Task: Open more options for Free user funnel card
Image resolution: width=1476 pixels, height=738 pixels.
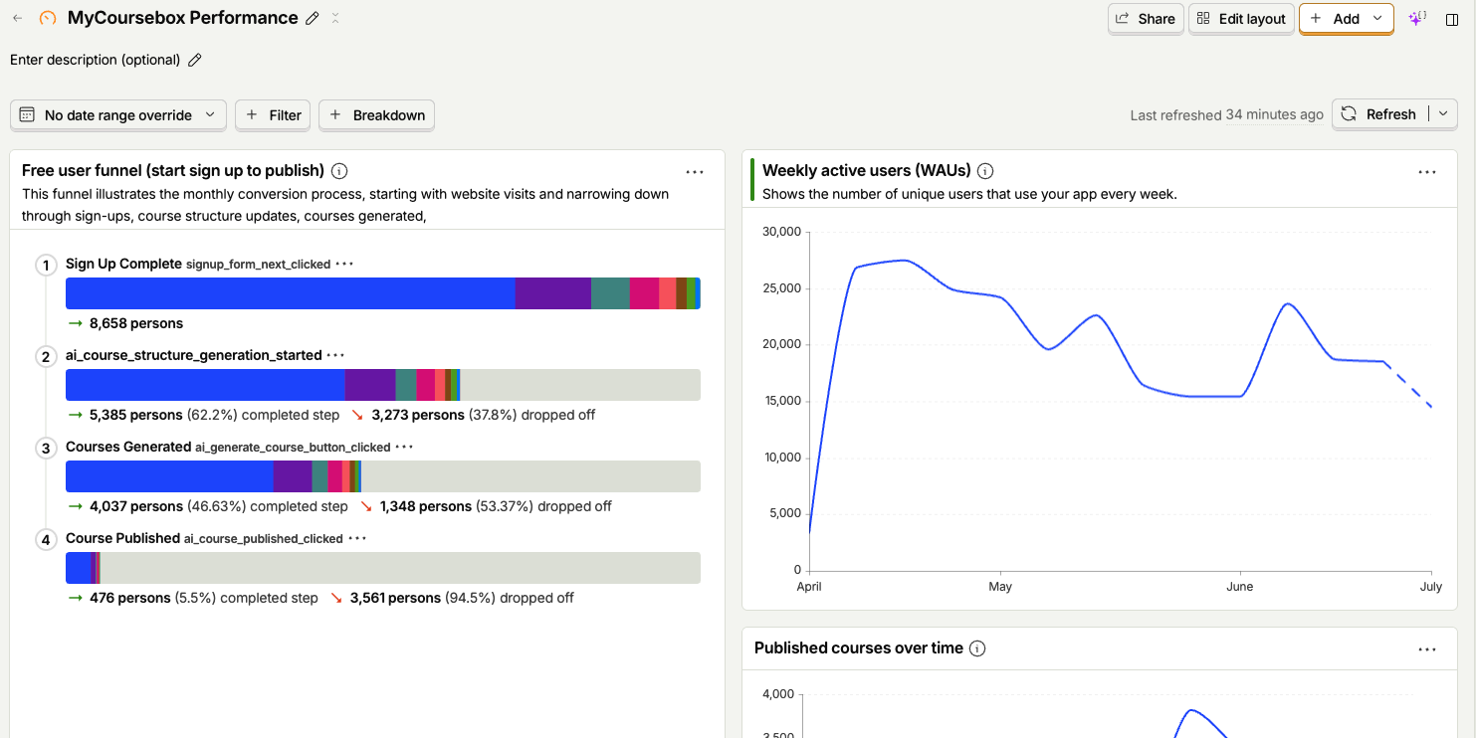Action: point(695,172)
